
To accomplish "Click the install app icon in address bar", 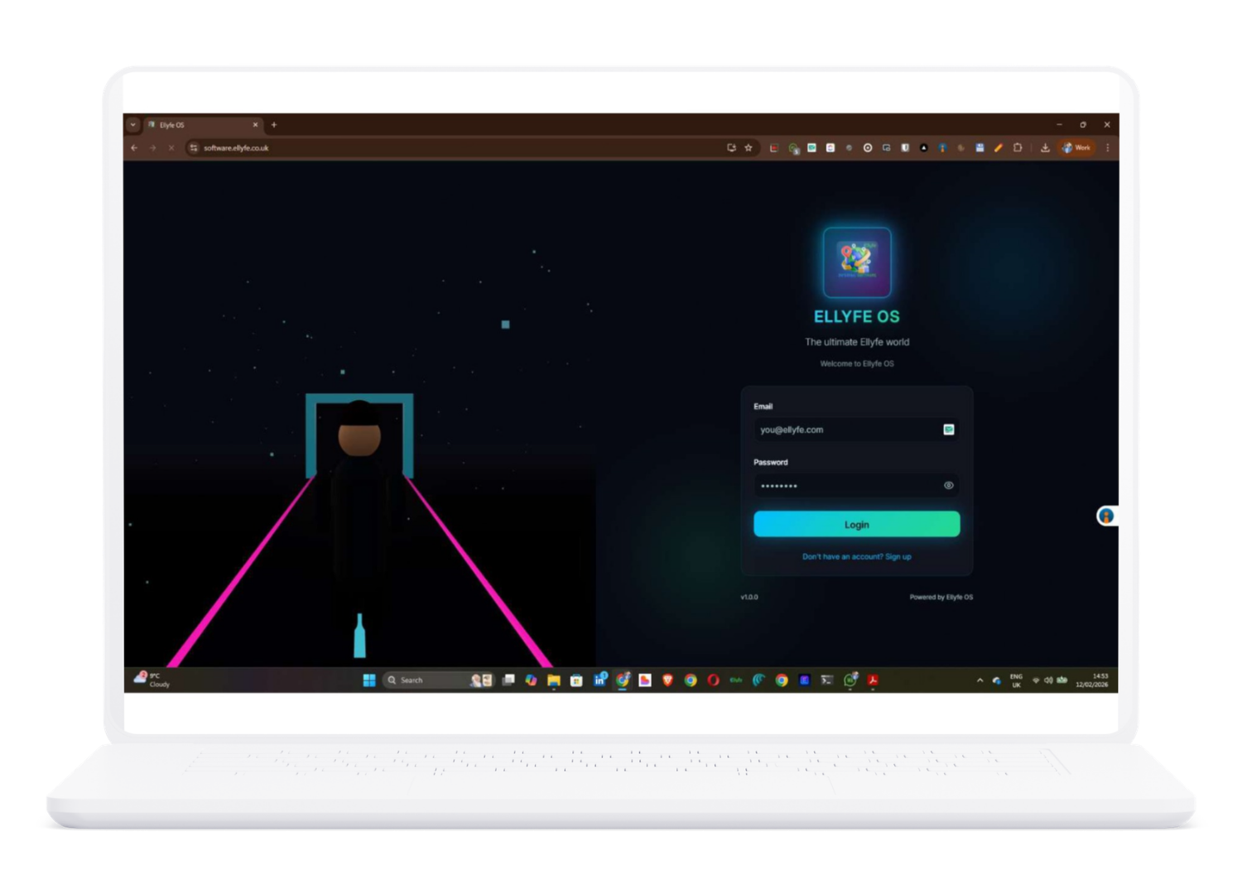I will tap(731, 147).
